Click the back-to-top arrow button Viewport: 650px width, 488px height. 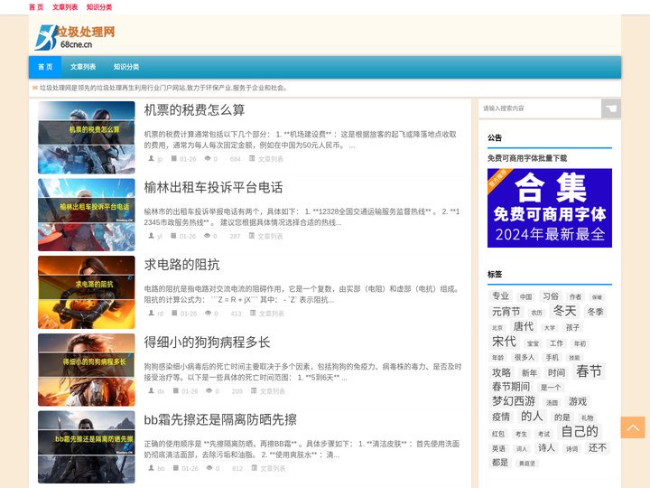click(x=633, y=427)
